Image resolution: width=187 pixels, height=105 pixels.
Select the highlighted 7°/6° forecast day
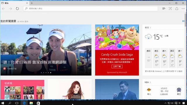pyautogui.click(x=172, y=58)
